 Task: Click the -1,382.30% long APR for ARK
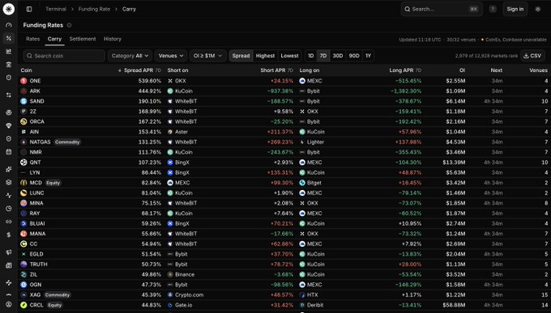pos(406,91)
